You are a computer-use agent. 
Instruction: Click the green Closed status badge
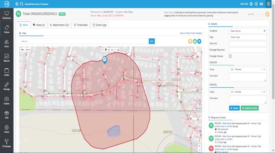coord(62,14)
